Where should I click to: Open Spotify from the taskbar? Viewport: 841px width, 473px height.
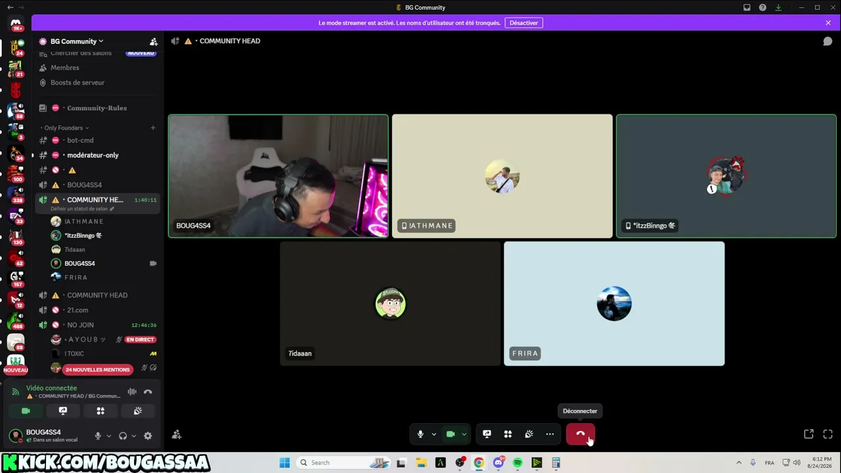click(x=518, y=462)
